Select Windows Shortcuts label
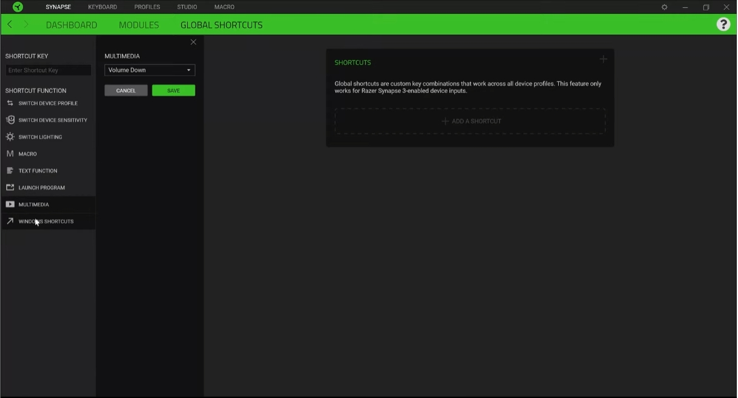Image resolution: width=738 pixels, height=398 pixels. click(46, 221)
